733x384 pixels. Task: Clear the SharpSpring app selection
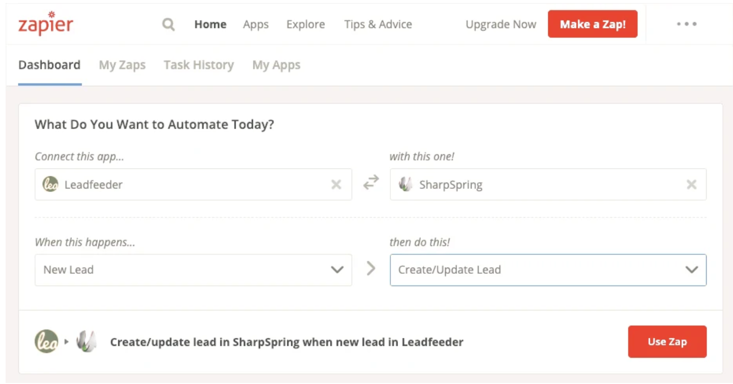point(691,184)
